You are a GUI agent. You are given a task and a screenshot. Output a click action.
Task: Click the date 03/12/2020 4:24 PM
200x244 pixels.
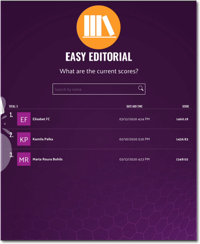(x=134, y=119)
